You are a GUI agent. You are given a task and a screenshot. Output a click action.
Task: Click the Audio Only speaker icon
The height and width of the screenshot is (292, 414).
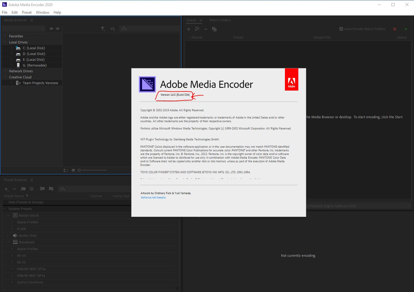[x=15, y=235]
